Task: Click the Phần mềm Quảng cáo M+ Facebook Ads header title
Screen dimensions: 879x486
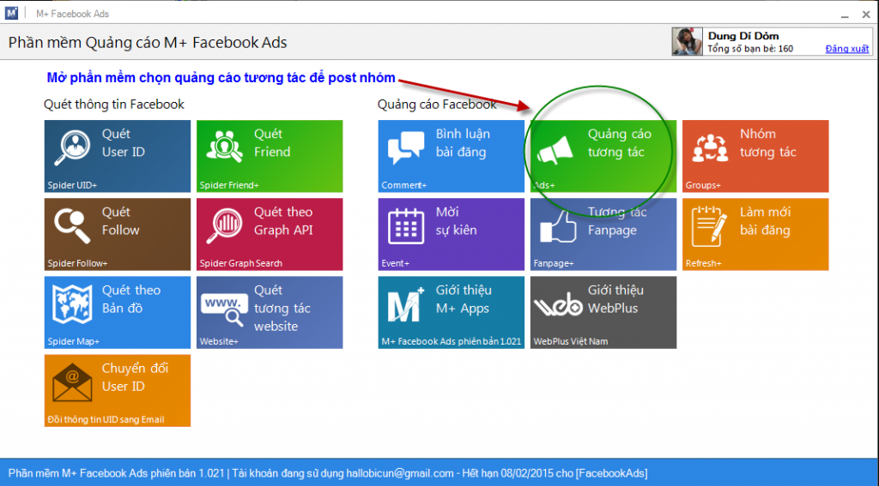Action: tap(148, 43)
